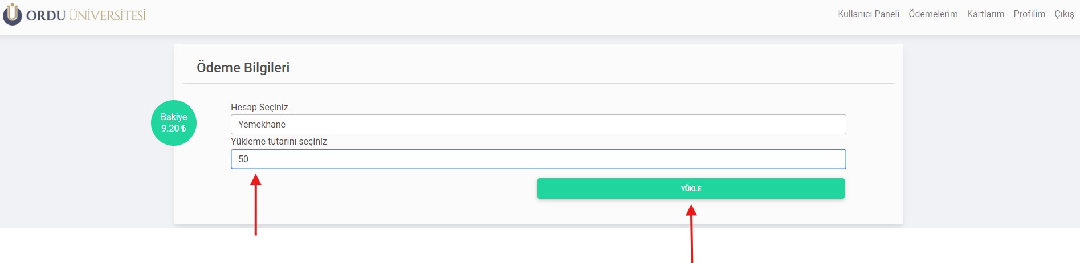Open the Profilim page
1080x263 pixels.
1029,14
